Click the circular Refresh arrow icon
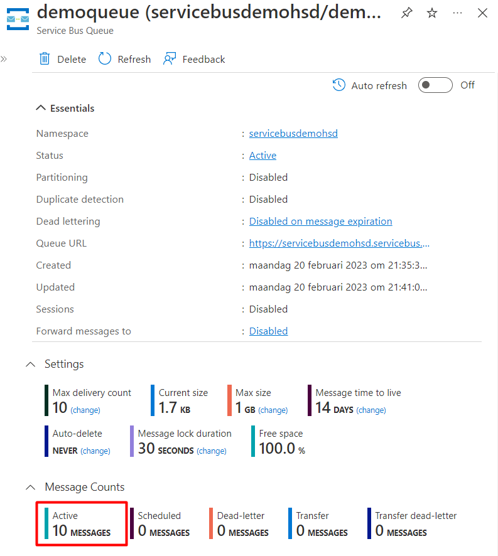 105,58
